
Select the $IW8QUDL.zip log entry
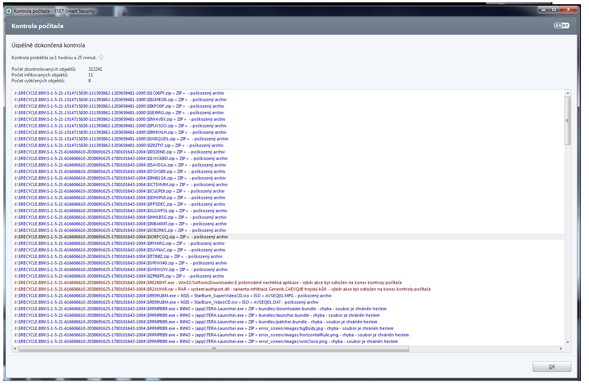(289, 139)
